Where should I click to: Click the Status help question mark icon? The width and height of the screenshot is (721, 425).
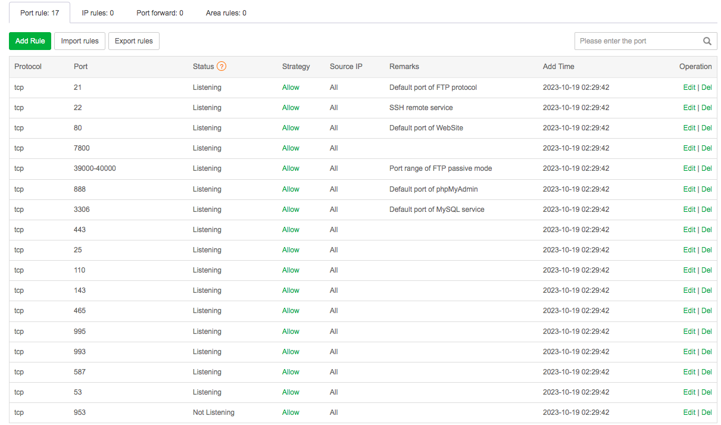pyautogui.click(x=221, y=67)
